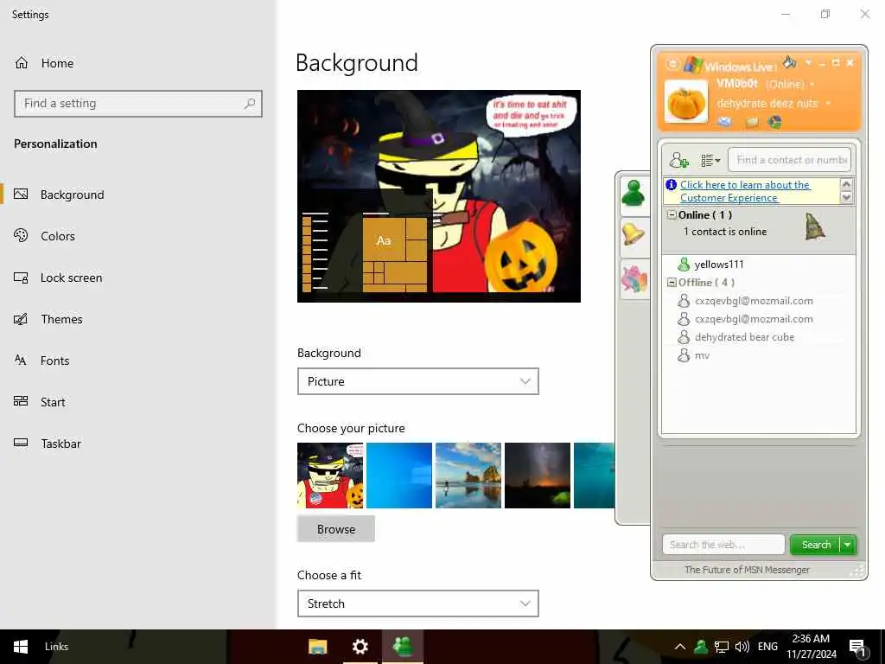Open the Search button dropdown arrow

tap(848, 545)
